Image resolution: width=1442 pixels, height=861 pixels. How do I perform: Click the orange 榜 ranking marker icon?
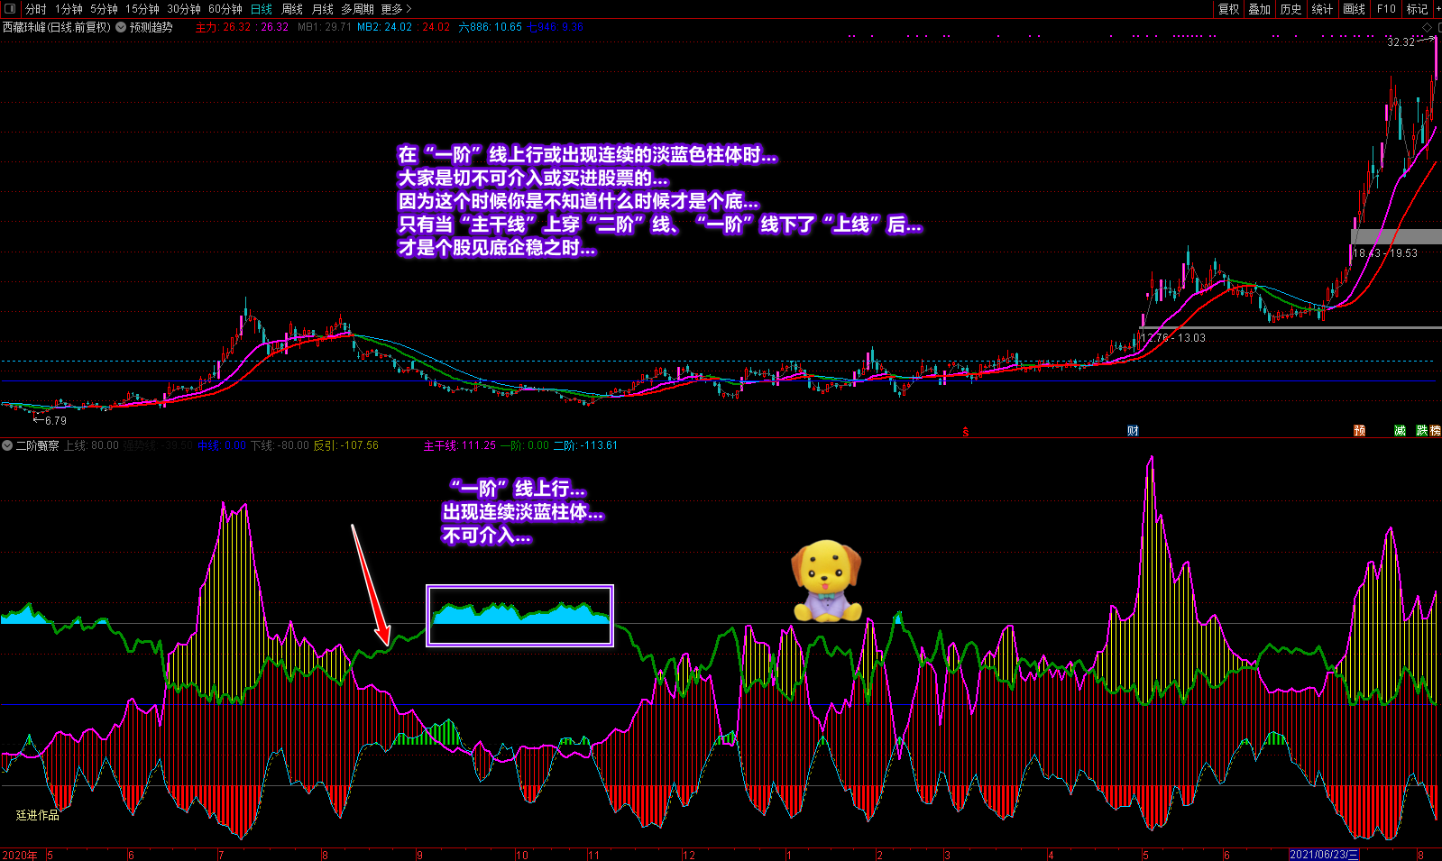pos(1435,431)
